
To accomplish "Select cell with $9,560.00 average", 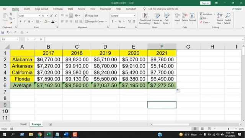I will [77, 85].
